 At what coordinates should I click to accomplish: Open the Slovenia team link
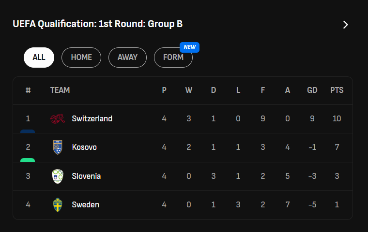tap(86, 176)
